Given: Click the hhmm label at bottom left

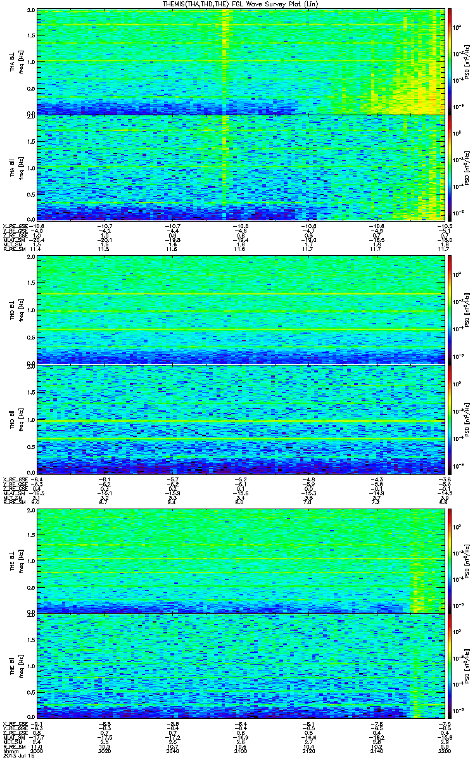Looking at the screenshot, I should pyautogui.click(x=9, y=751).
